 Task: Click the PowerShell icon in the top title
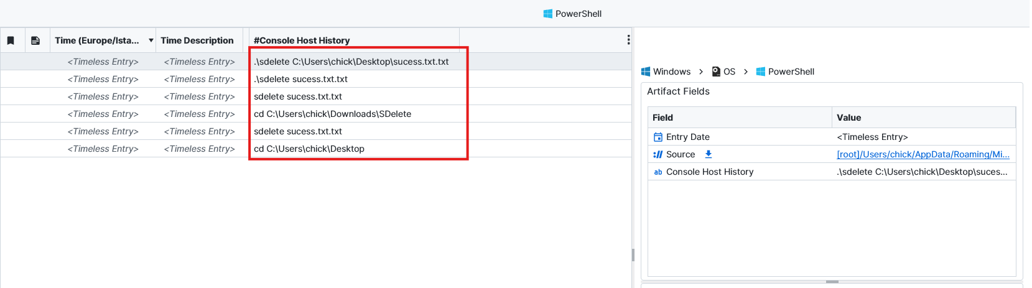pyautogui.click(x=547, y=14)
